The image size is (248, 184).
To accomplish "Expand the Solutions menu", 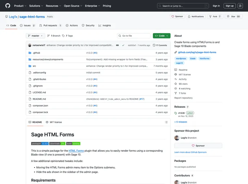I will pos(36,6).
